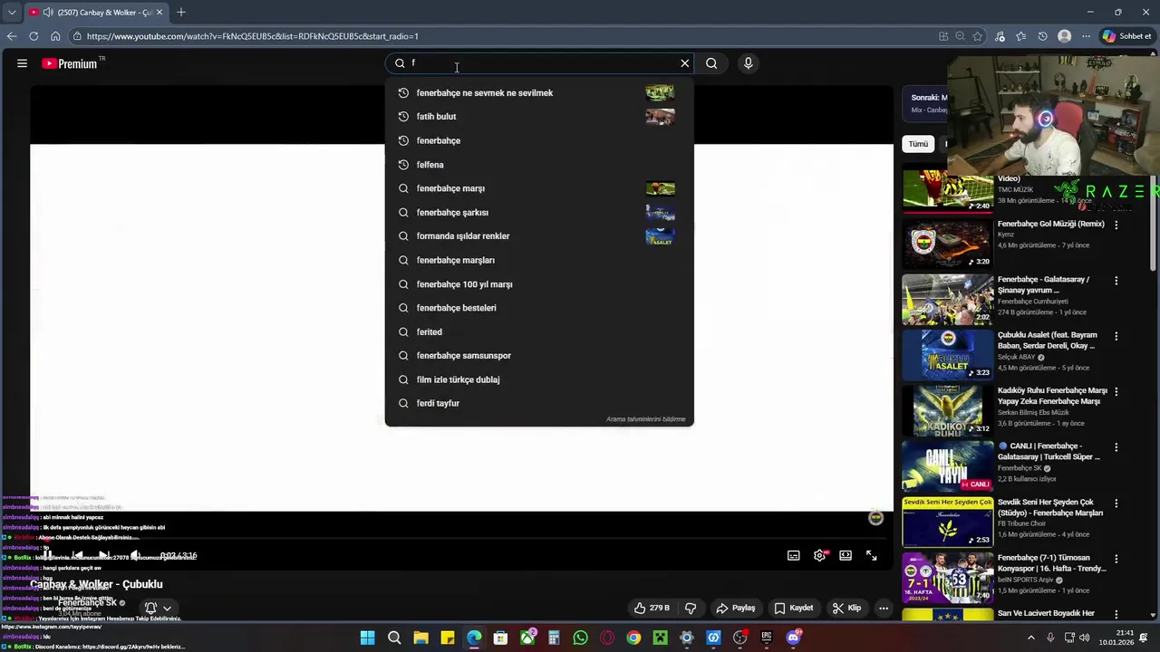Open options for Fenerbahçe - Galatasaray / Şinanay video
1160x652 pixels.
(x=1116, y=281)
